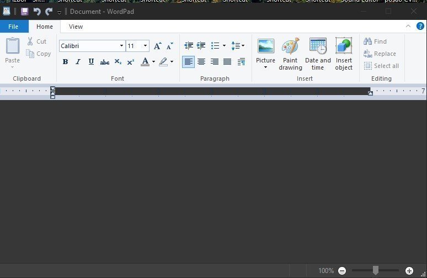Click the Undo arrow in title bar
Viewport: 427px width, 278px height.
tap(37, 12)
